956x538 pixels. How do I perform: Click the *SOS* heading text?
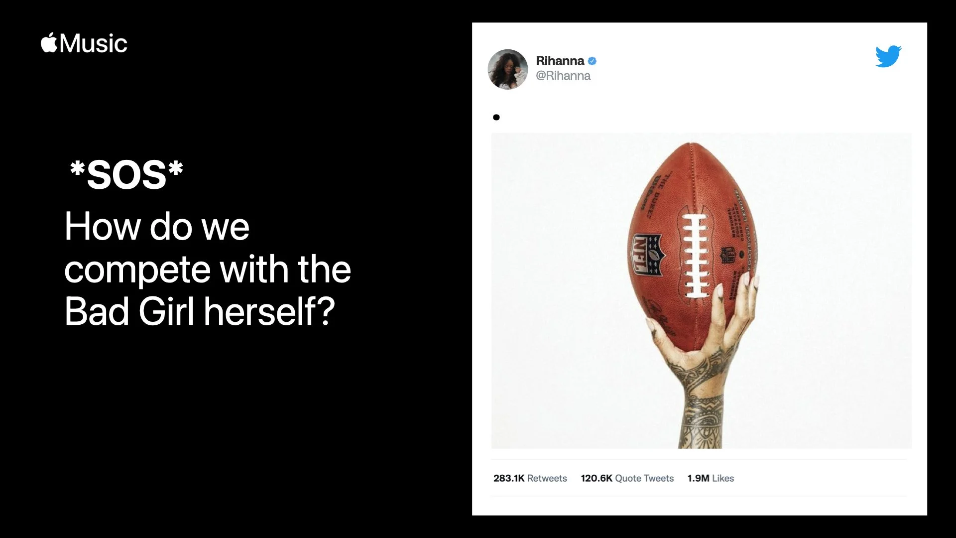tap(126, 175)
